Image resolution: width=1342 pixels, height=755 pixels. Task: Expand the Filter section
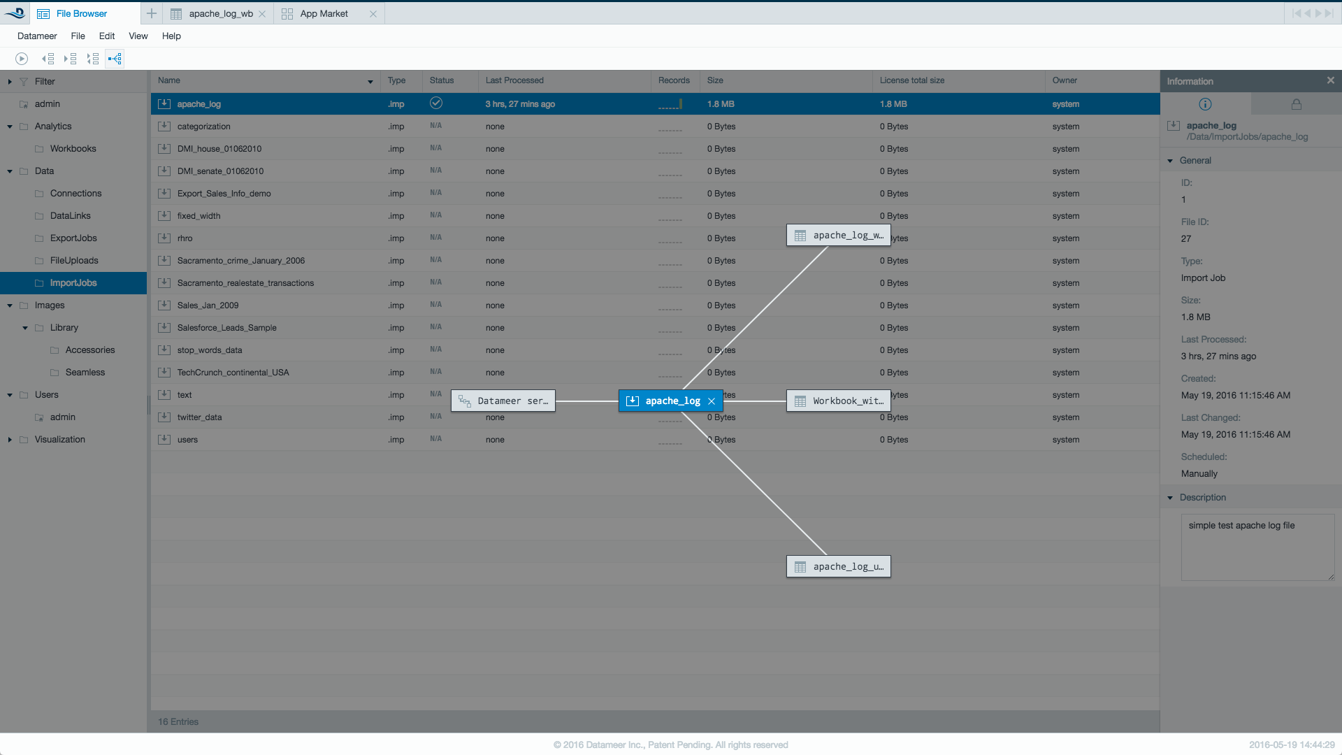(x=10, y=82)
